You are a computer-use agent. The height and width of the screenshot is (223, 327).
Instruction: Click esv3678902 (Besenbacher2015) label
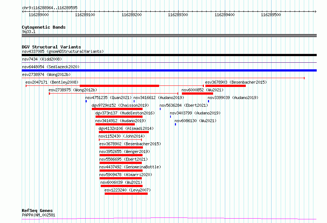(130, 144)
